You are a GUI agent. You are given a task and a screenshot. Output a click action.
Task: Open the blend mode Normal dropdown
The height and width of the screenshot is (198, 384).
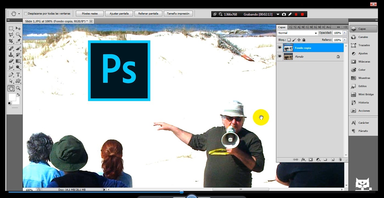298,33
